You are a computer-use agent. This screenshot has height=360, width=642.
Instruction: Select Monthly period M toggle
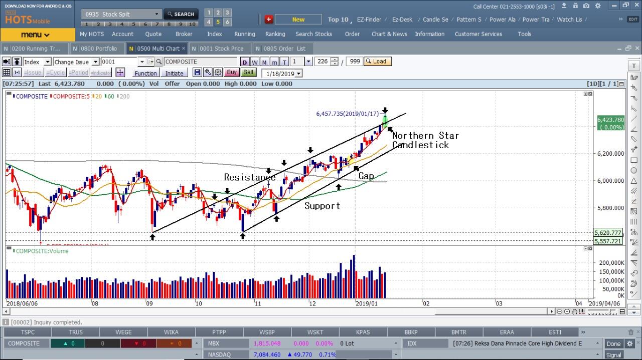point(264,62)
